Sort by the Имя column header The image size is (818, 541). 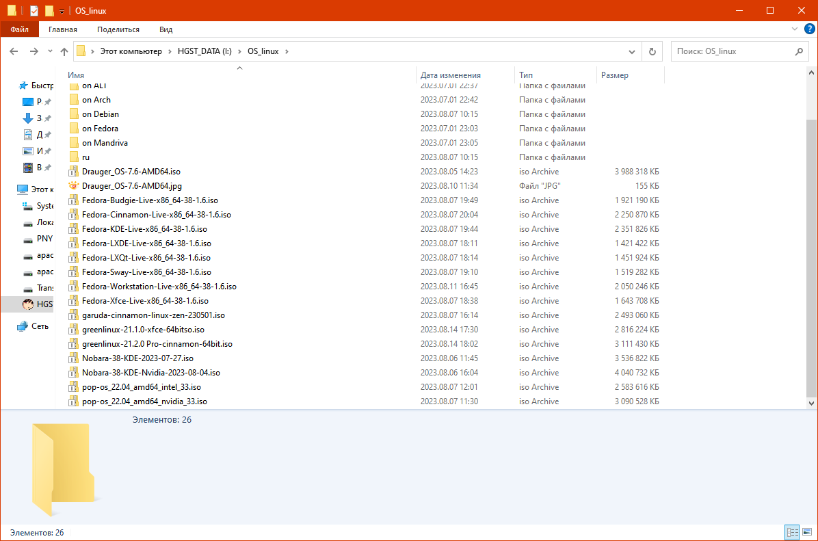pyautogui.click(x=241, y=75)
